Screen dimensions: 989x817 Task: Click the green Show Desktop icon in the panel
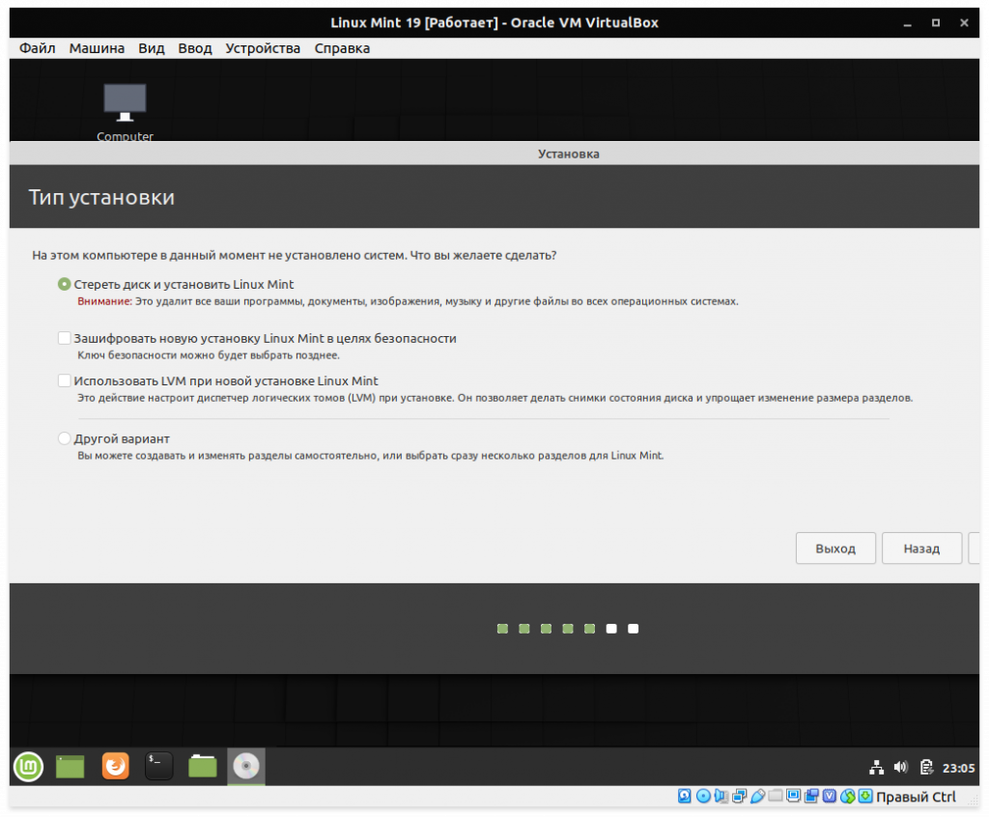pos(70,767)
